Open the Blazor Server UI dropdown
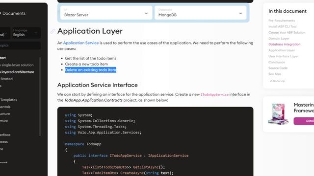The width and height of the screenshot is (314, 176). (106, 13)
